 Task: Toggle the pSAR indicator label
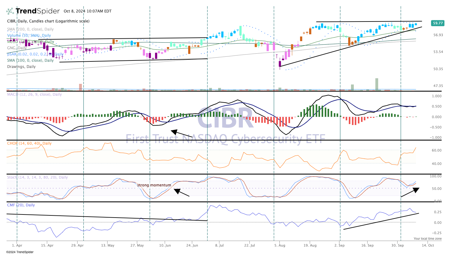(35, 54)
